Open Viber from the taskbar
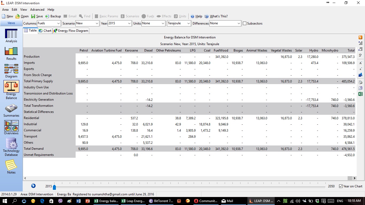Screen dimensions: 365x205 60,201
